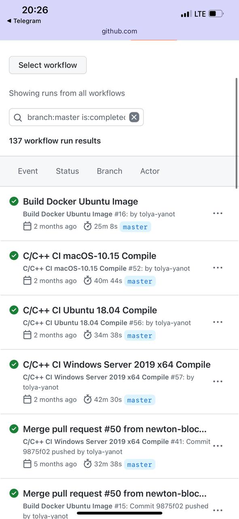Viewport: 239px width, 519px height.
Task: Open three-dot menu for Windows Server 2019 #57 run
Action: pyautogui.click(x=218, y=381)
